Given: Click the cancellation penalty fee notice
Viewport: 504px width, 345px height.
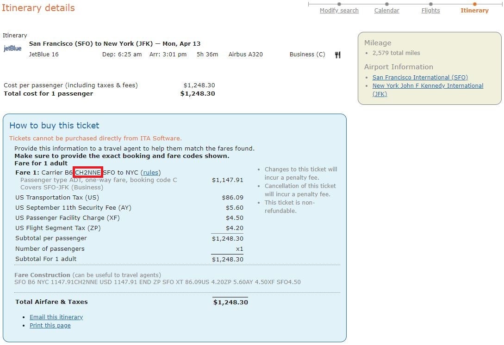Looking at the screenshot, I should point(300,190).
